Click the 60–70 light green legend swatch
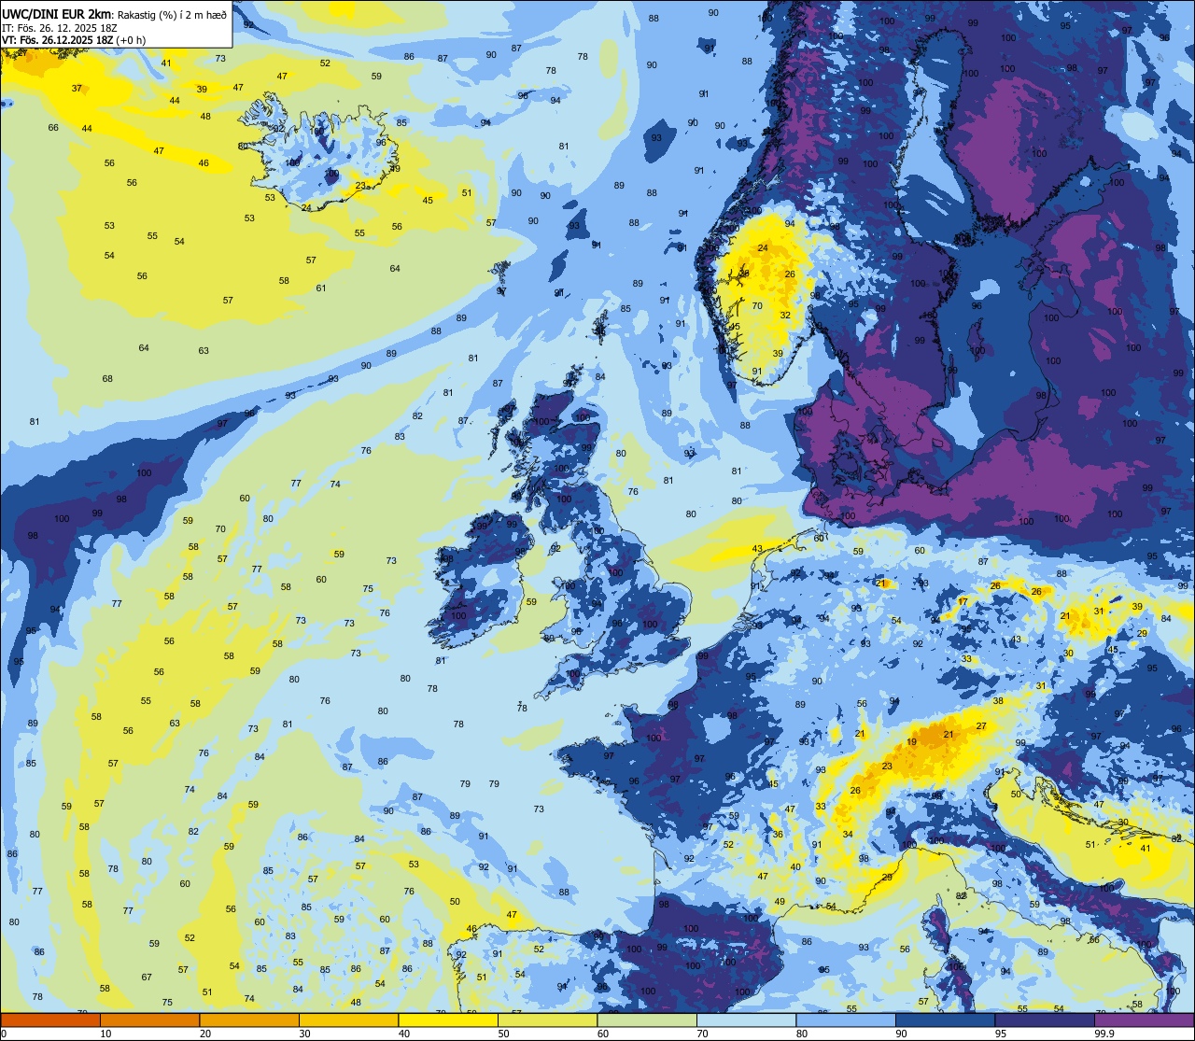This screenshot has height=1041, width=1195. [647, 1020]
